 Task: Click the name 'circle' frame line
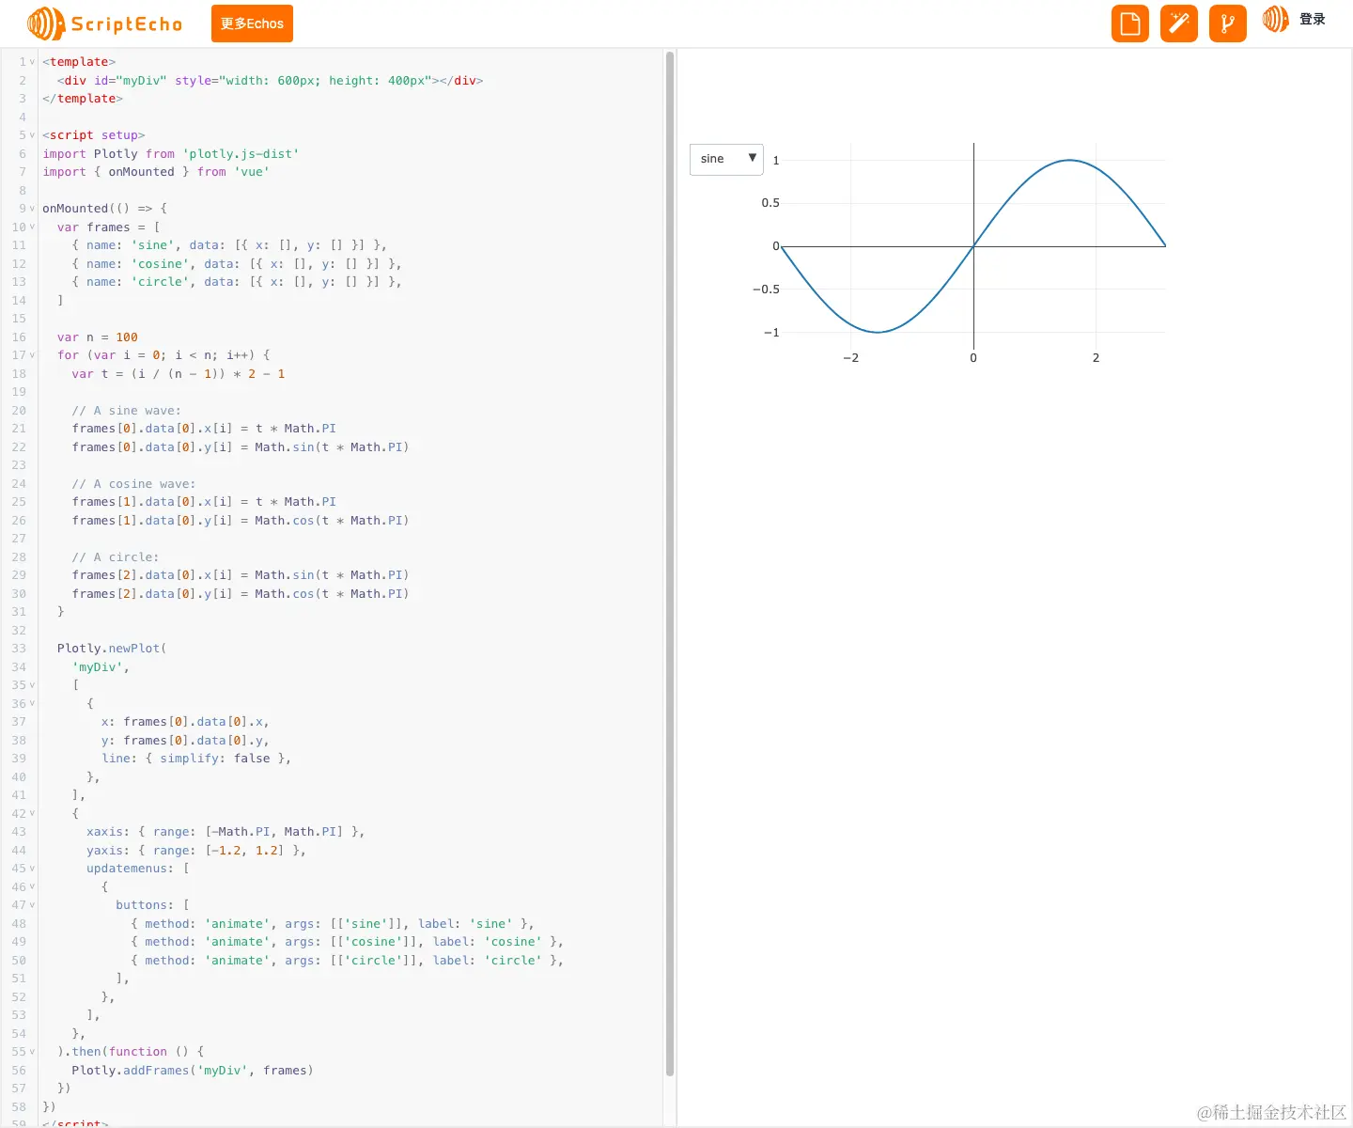[x=237, y=282]
